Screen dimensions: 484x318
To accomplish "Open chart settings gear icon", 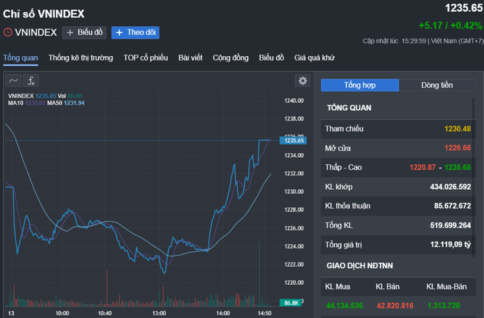I will click(x=302, y=81).
